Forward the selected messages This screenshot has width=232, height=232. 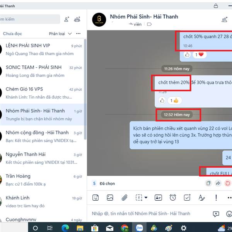[218, 183]
